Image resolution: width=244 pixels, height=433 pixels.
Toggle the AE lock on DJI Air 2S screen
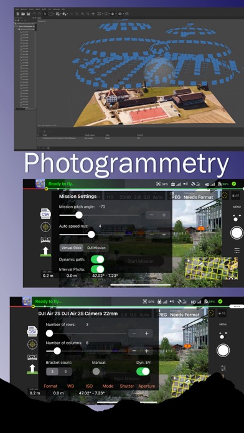[x=222, y=313]
